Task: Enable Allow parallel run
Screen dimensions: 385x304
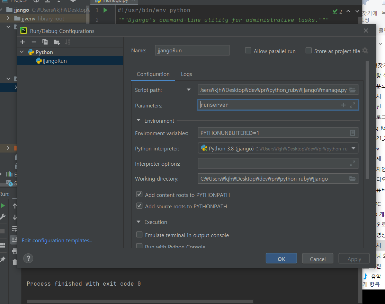Action: click(248, 51)
